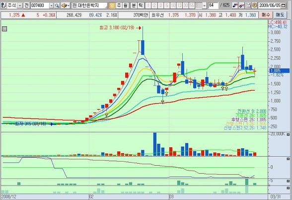Click the line drawing tool icon
This screenshot has width=292, height=200.
coord(242,5)
